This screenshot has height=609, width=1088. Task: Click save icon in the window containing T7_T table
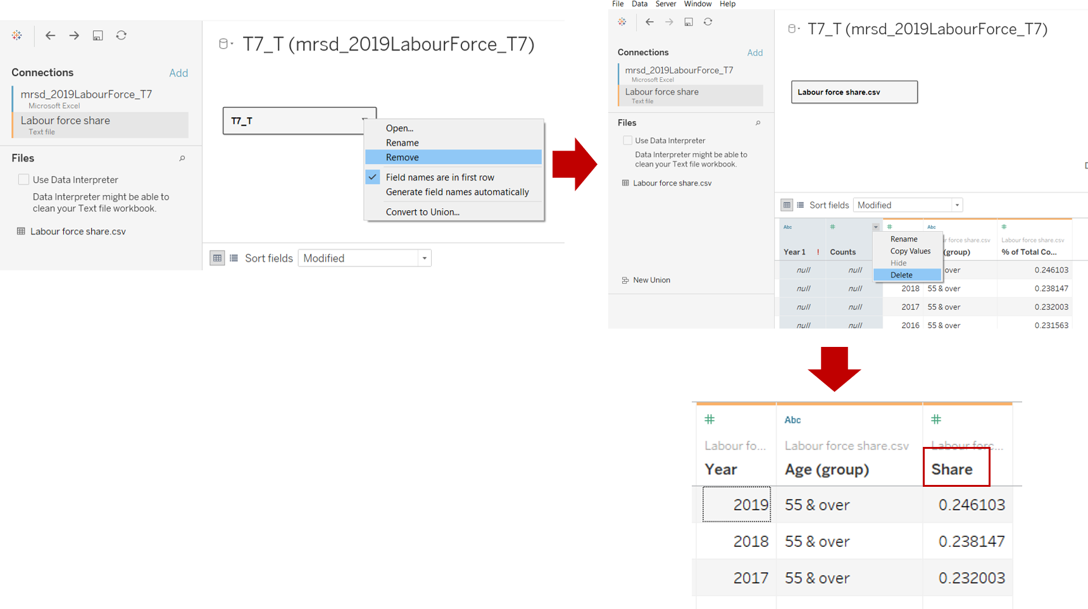97,35
